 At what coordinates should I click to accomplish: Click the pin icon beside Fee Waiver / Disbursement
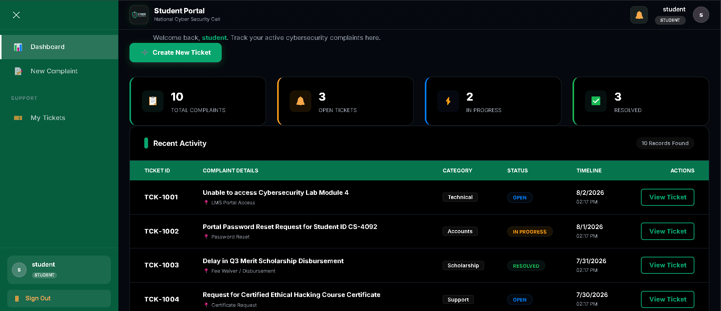click(x=206, y=271)
